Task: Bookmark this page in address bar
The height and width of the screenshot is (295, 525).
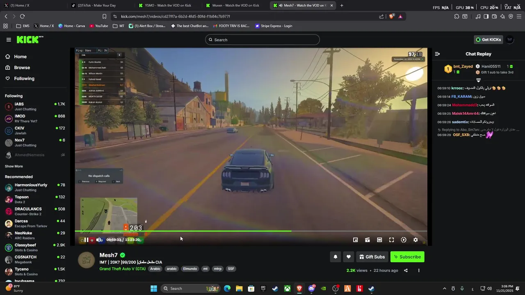Action: pos(104,16)
